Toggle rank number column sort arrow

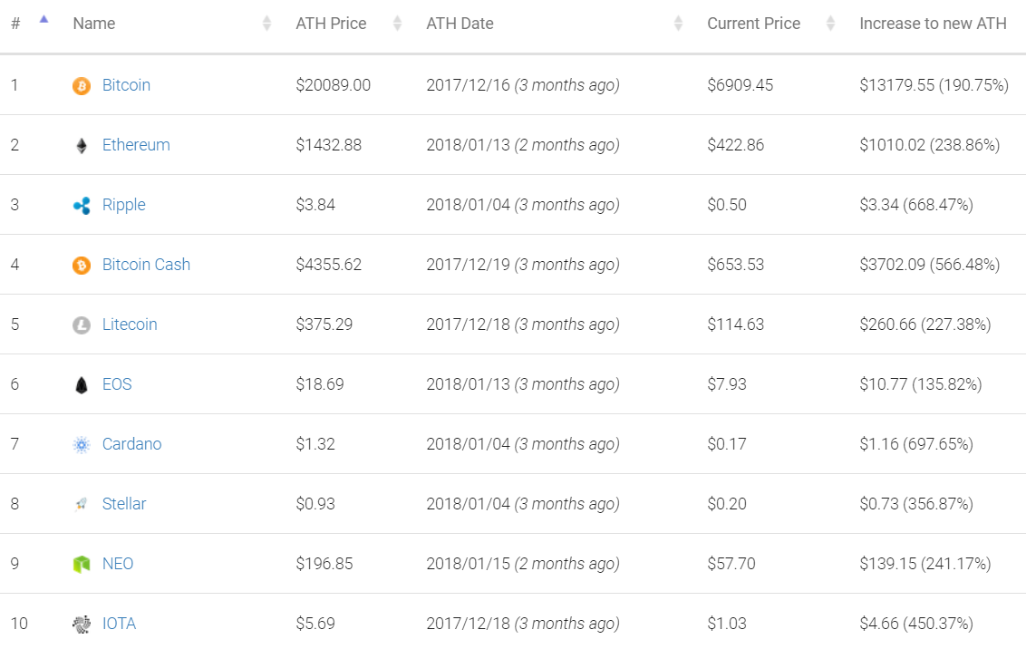pyautogui.click(x=44, y=20)
